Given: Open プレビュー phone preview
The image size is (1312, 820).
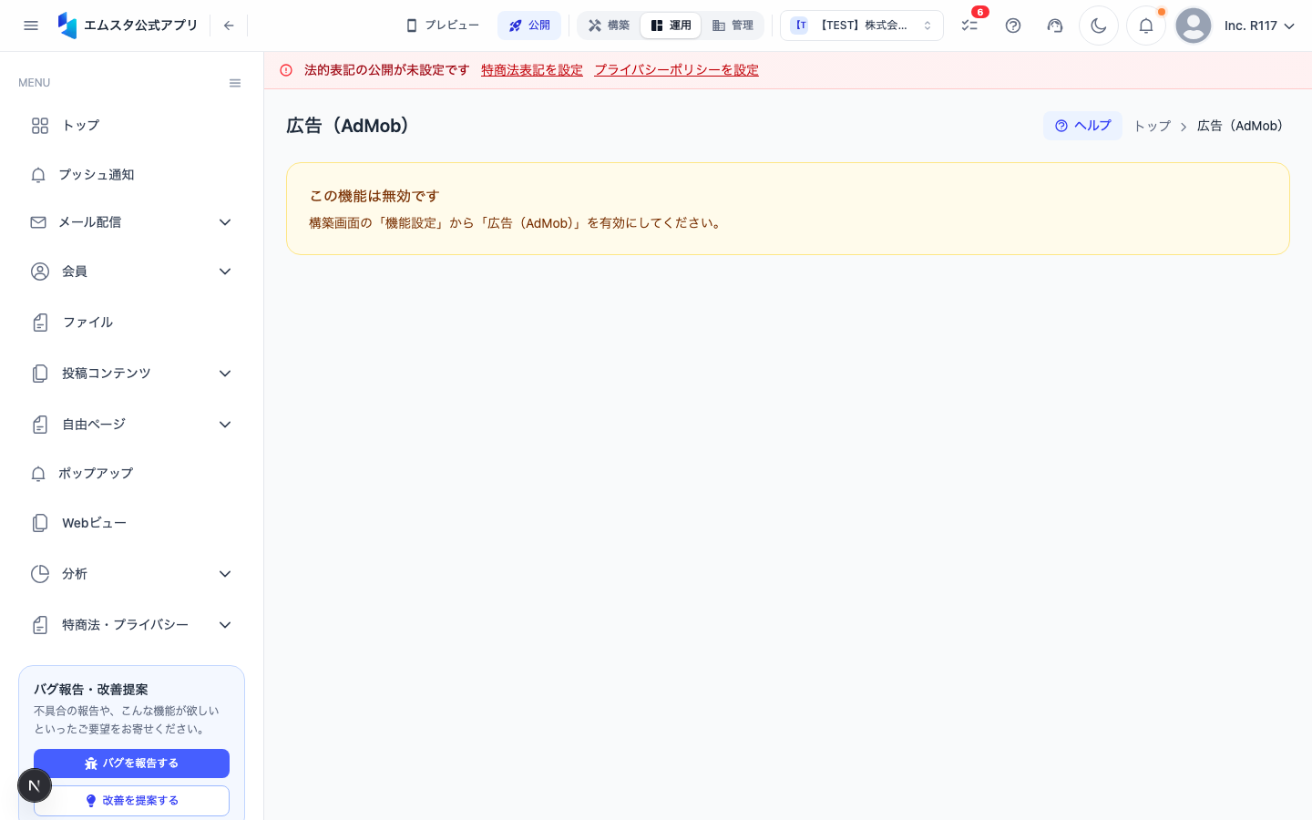Looking at the screenshot, I should tap(443, 26).
